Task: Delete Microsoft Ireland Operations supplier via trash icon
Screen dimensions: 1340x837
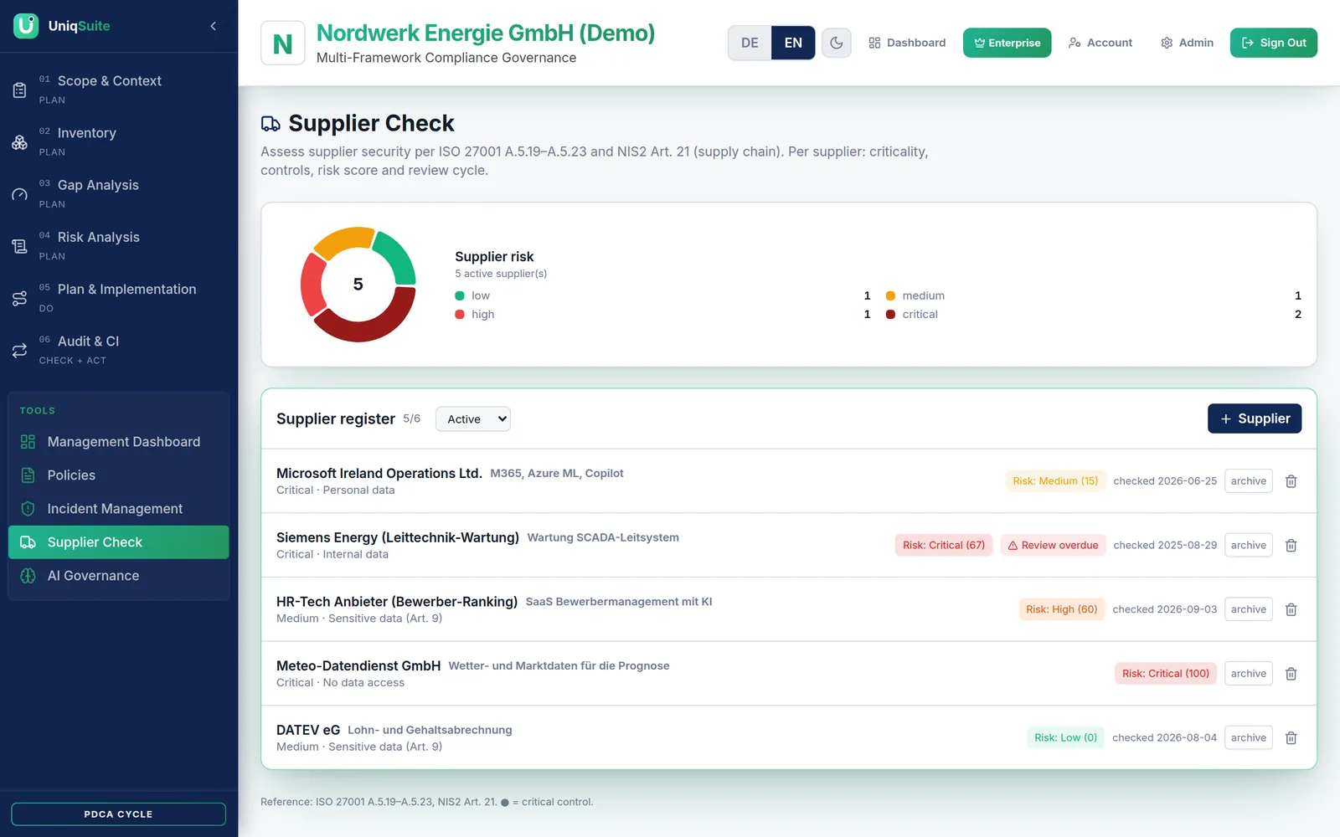Action: coord(1291,481)
